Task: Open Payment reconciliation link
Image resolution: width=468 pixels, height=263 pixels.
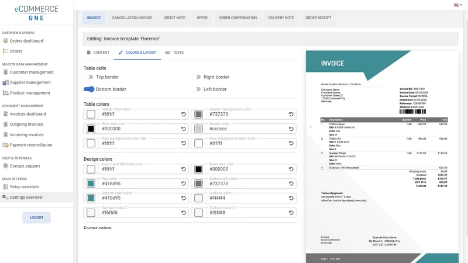Action: pos(31,145)
